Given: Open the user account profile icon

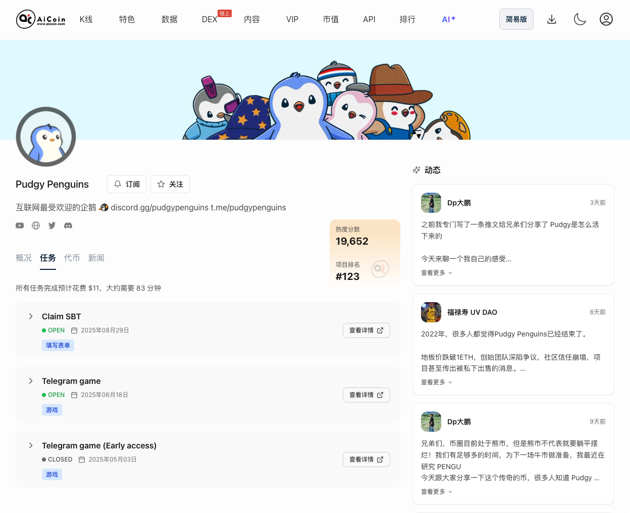Looking at the screenshot, I should click(x=606, y=19).
